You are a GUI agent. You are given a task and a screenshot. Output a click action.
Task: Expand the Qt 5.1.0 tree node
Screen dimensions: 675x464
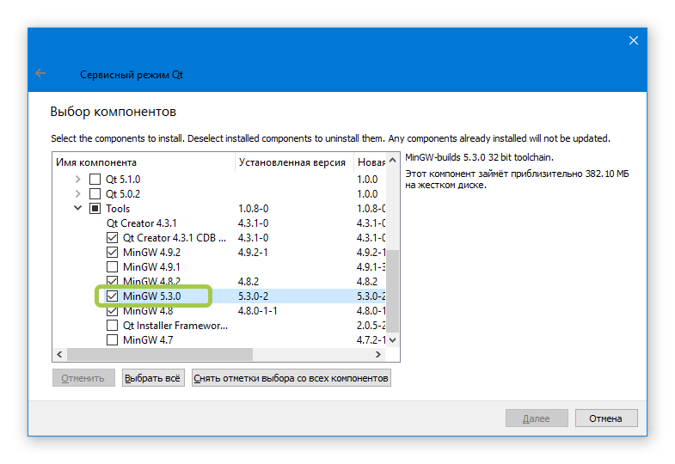point(77,180)
